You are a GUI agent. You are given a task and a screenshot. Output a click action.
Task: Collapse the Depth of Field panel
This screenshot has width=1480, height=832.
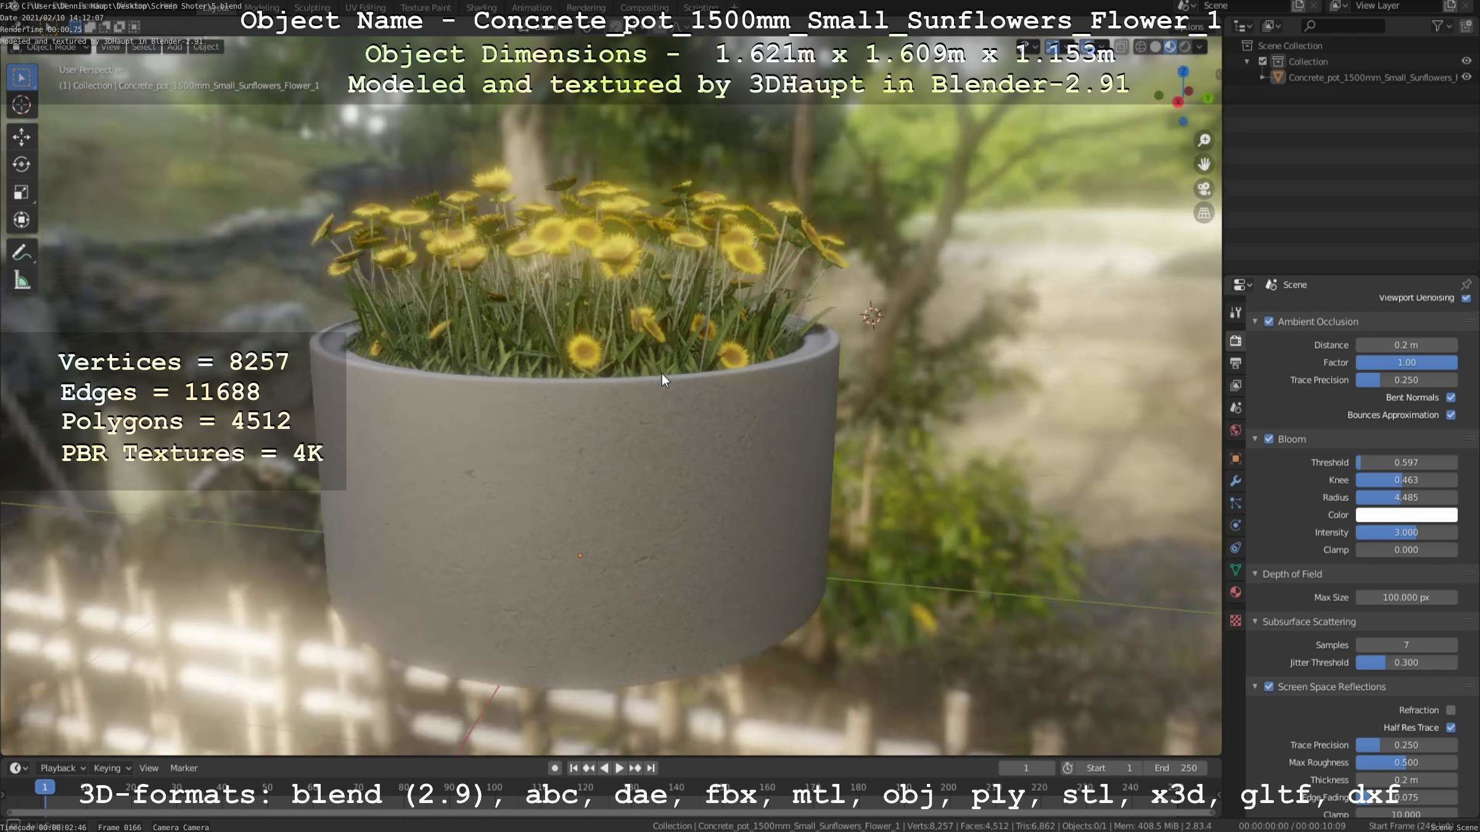click(1254, 574)
